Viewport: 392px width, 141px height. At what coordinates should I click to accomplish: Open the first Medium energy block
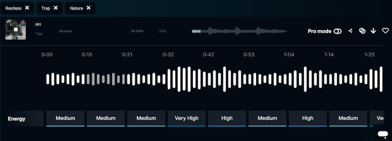(65, 119)
